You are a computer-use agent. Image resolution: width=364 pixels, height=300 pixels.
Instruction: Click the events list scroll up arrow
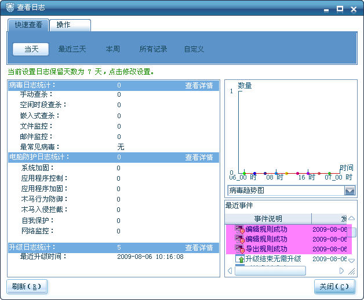click(x=351, y=218)
